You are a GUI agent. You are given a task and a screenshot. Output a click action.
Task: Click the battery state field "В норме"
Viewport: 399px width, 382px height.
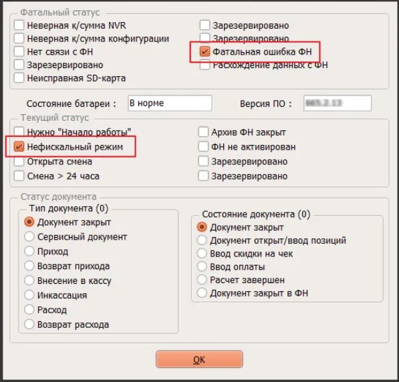(x=170, y=104)
